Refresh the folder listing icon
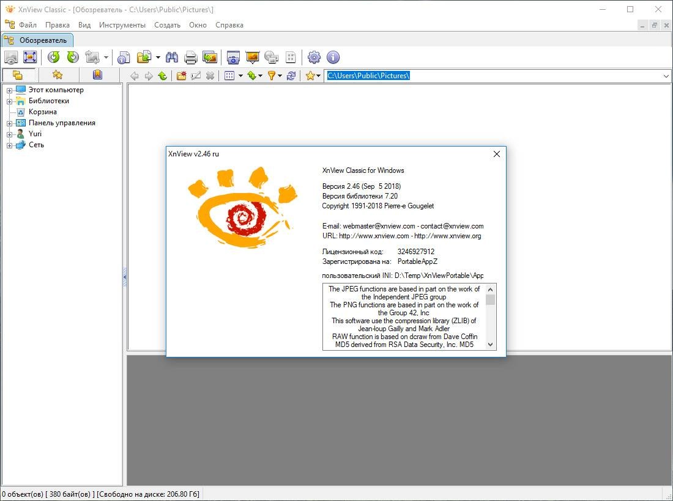This screenshot has height=501, width=673. 291,76
